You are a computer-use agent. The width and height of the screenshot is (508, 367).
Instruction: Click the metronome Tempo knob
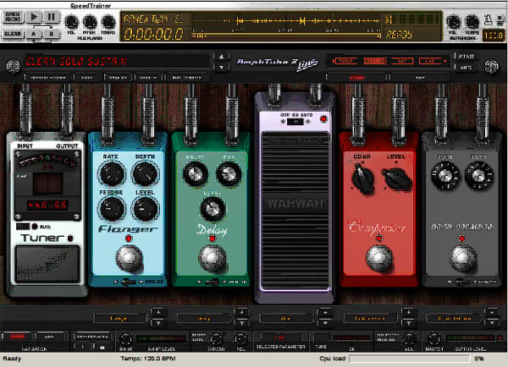pyautogui.click(x=472, y=22)
